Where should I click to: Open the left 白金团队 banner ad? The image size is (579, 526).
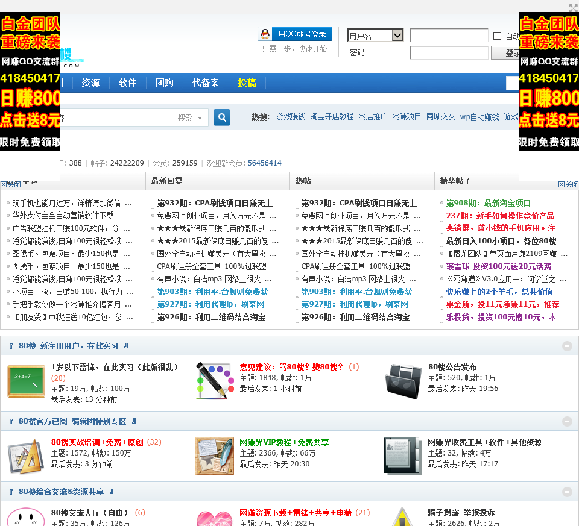[30, 81]
